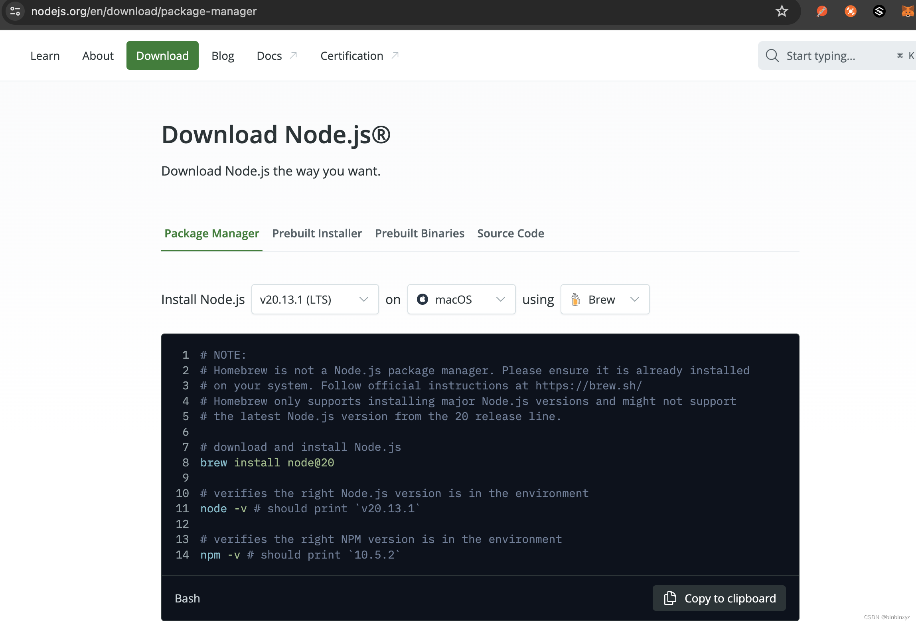Switch to the Prebuilt Binaries tab
Viewport: 916px width, 624px height.
(x=420, y=233)
